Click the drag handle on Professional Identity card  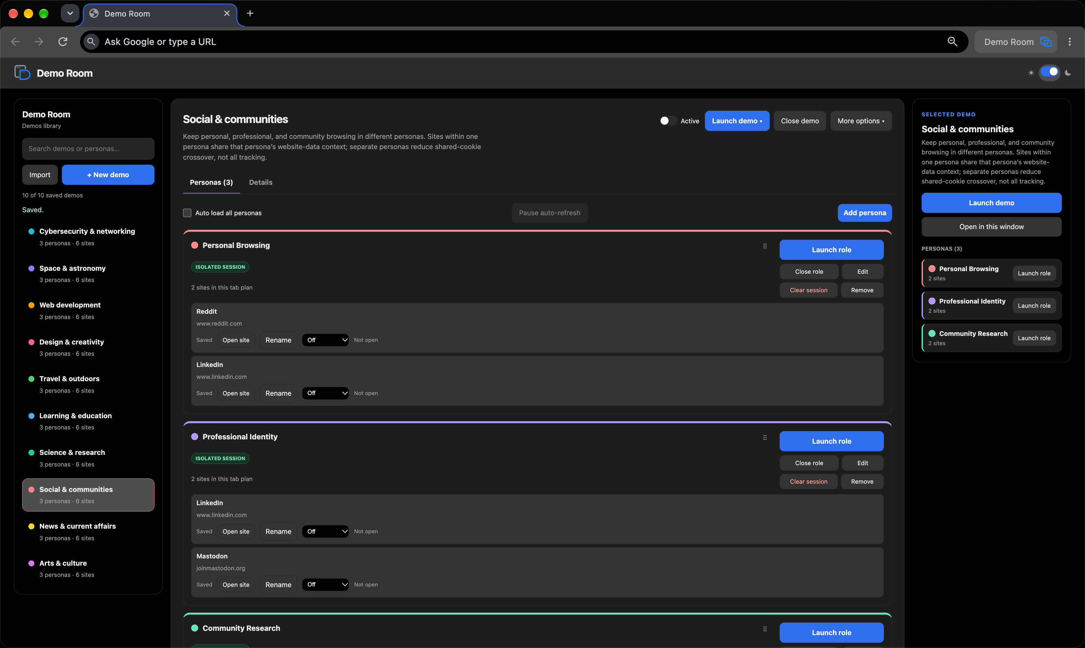[x=765, y=437]
